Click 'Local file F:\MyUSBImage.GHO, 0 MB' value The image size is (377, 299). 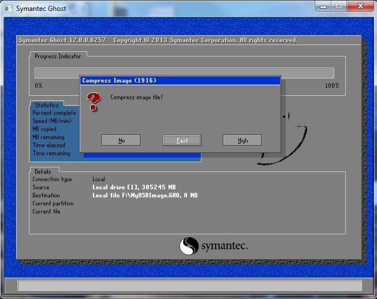(145, 196)
